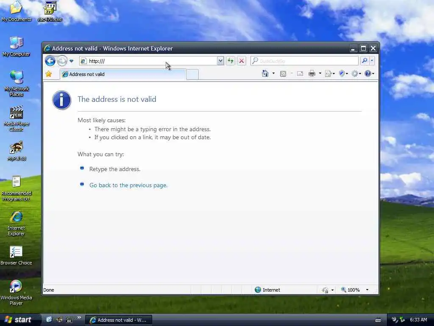434x326 pixels.
Task: Click the red Stop loading button
Action: click(x=241, y=61)
